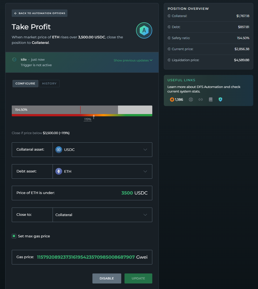The width and height of the screenshot is (258, 289).
Task: Select the Configure tab
Action: pyautogui.click(x=25, y=83)
